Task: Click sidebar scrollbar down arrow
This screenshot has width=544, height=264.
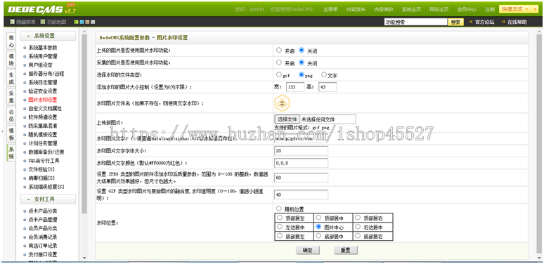Action: coord(84,258)
